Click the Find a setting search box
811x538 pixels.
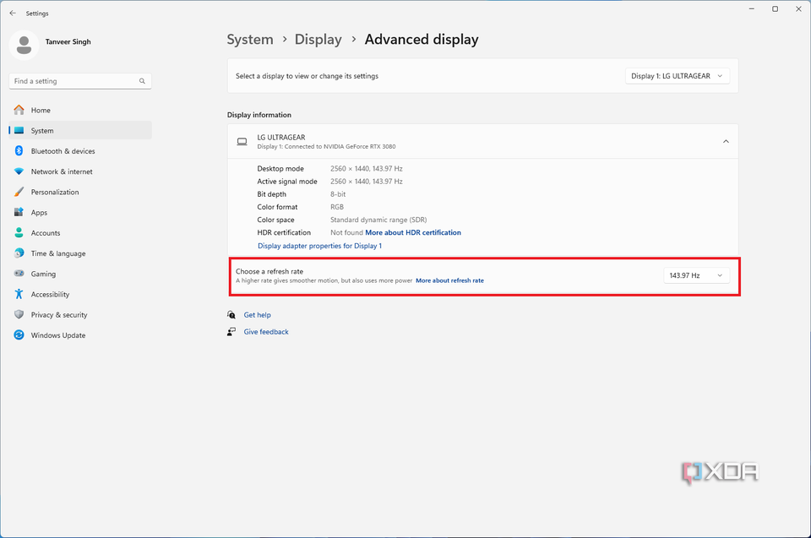click(x=79, y=81)
